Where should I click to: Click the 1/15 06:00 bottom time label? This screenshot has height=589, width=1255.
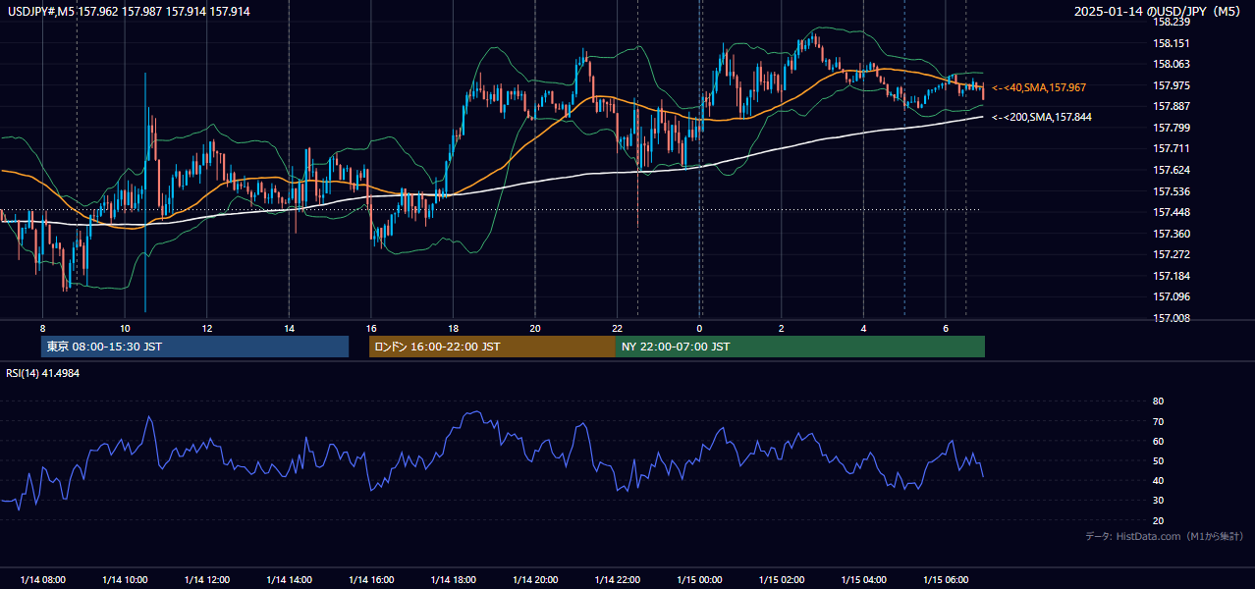(x=945, y=580)
